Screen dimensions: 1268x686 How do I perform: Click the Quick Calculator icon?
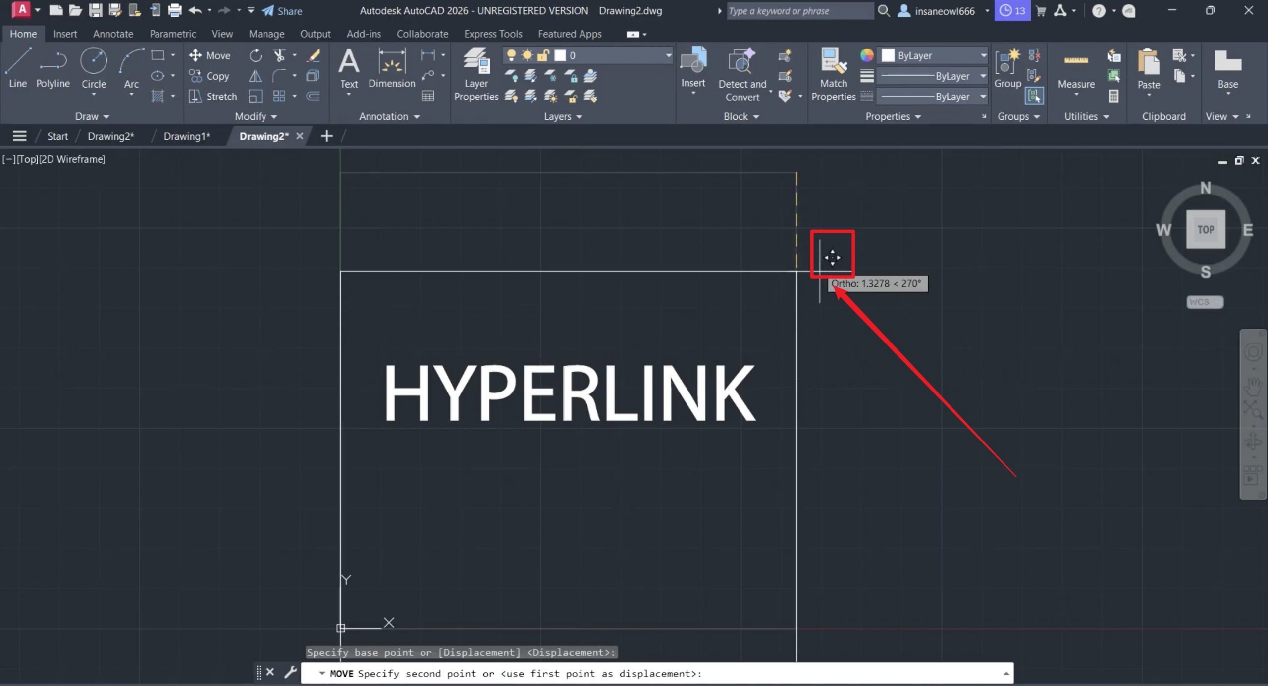(1113, 97)
